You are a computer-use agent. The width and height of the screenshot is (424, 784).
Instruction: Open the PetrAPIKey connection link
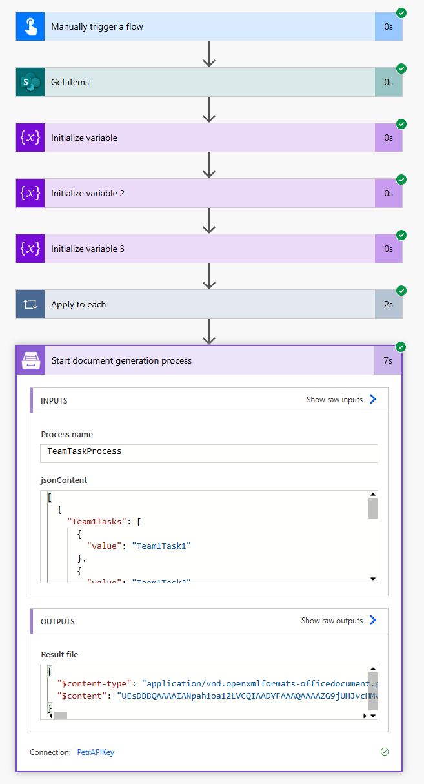[x=96, y=752]
